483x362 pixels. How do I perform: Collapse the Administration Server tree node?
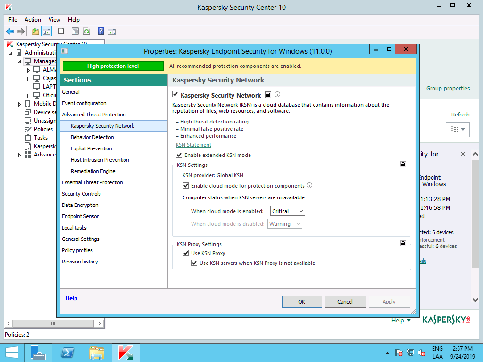(10, 53)
